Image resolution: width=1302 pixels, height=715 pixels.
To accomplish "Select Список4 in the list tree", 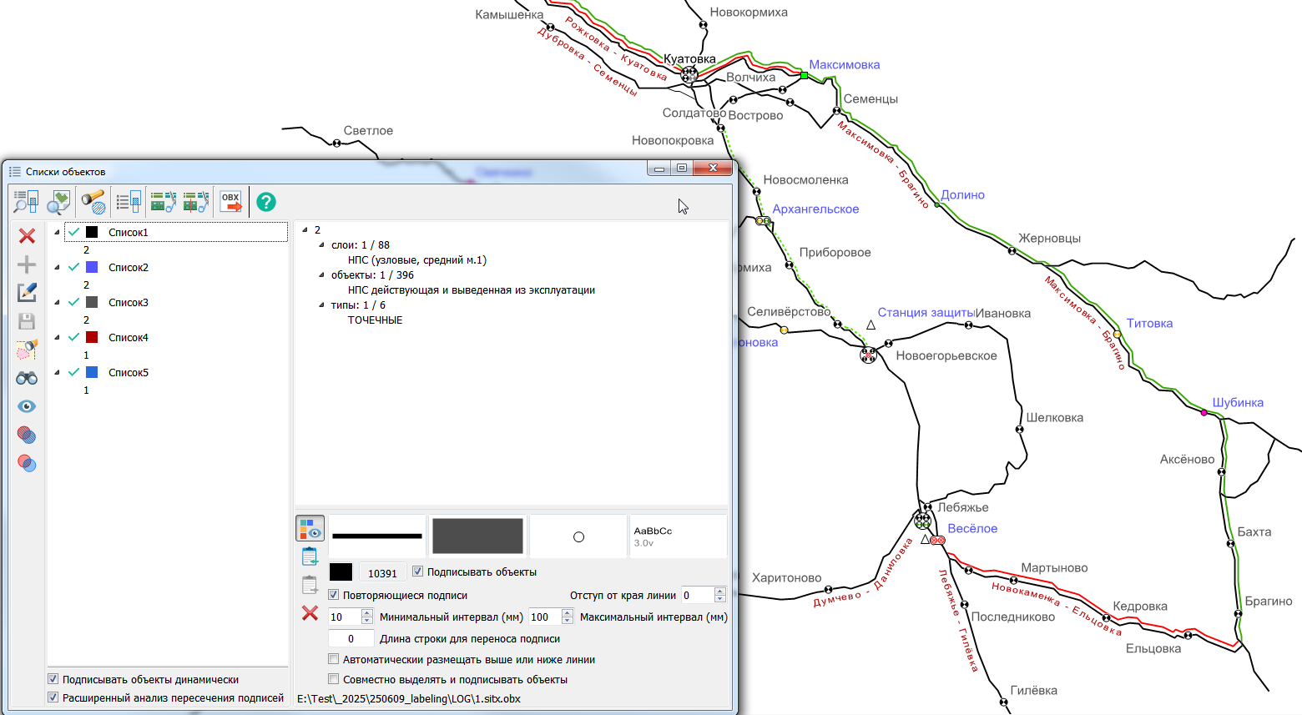I will click(x=128, y=338).
